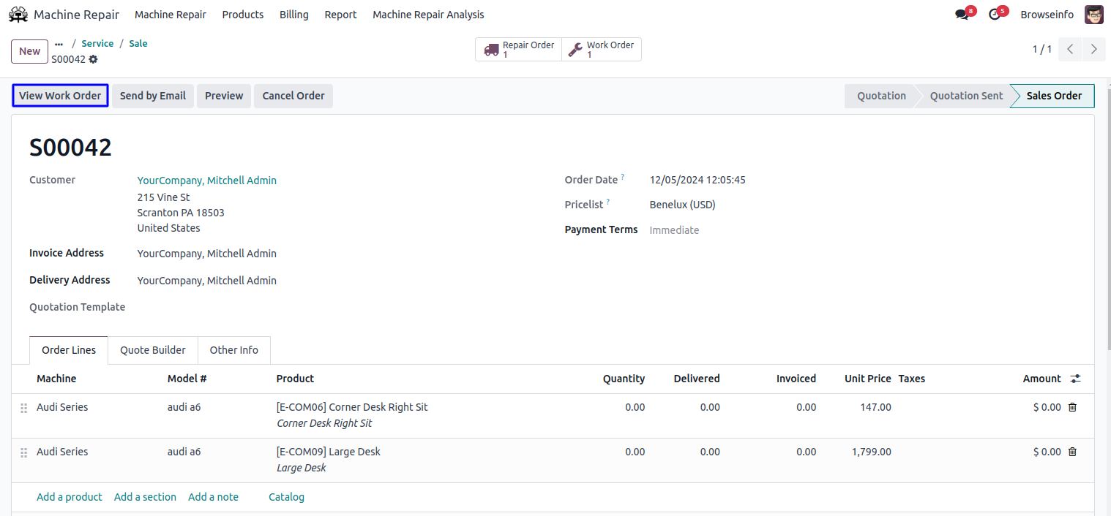Viewport: 1111px width, 516px height.
Task: Open the Repair Order truck button
Action: tap(519, 50)
